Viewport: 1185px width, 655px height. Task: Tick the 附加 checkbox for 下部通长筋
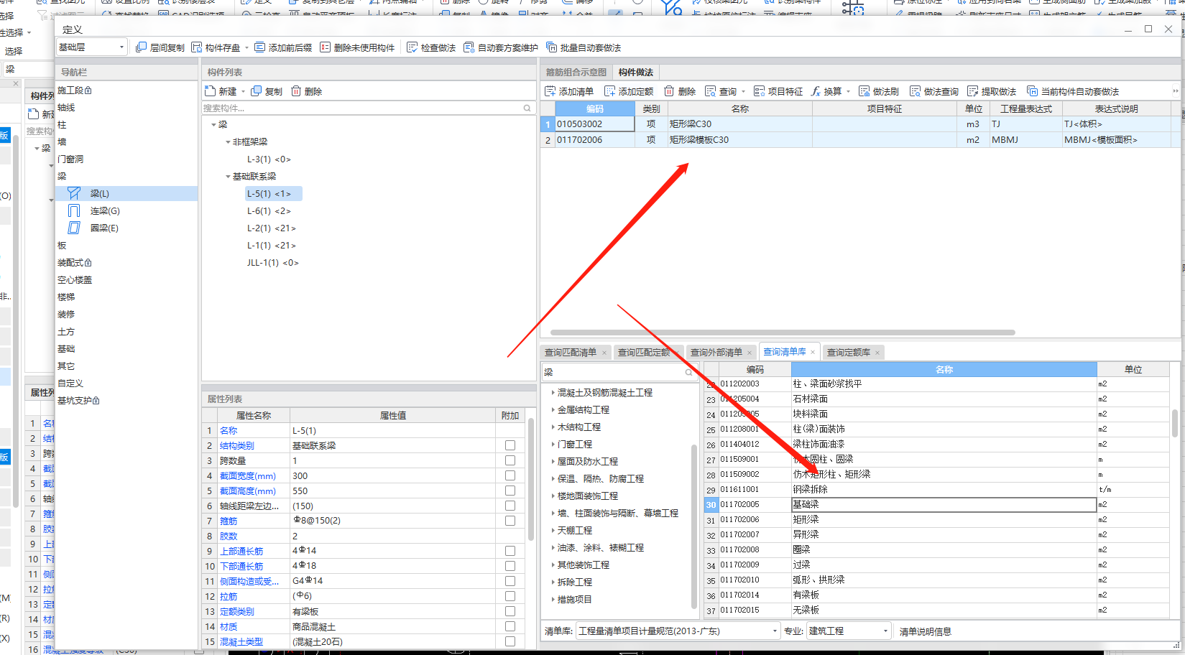[510, 566]
